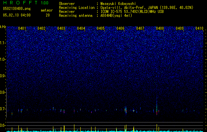Click the 0.8 frequency axis label
Viewport: 207px width, 132px height.
tap(3, 92)
